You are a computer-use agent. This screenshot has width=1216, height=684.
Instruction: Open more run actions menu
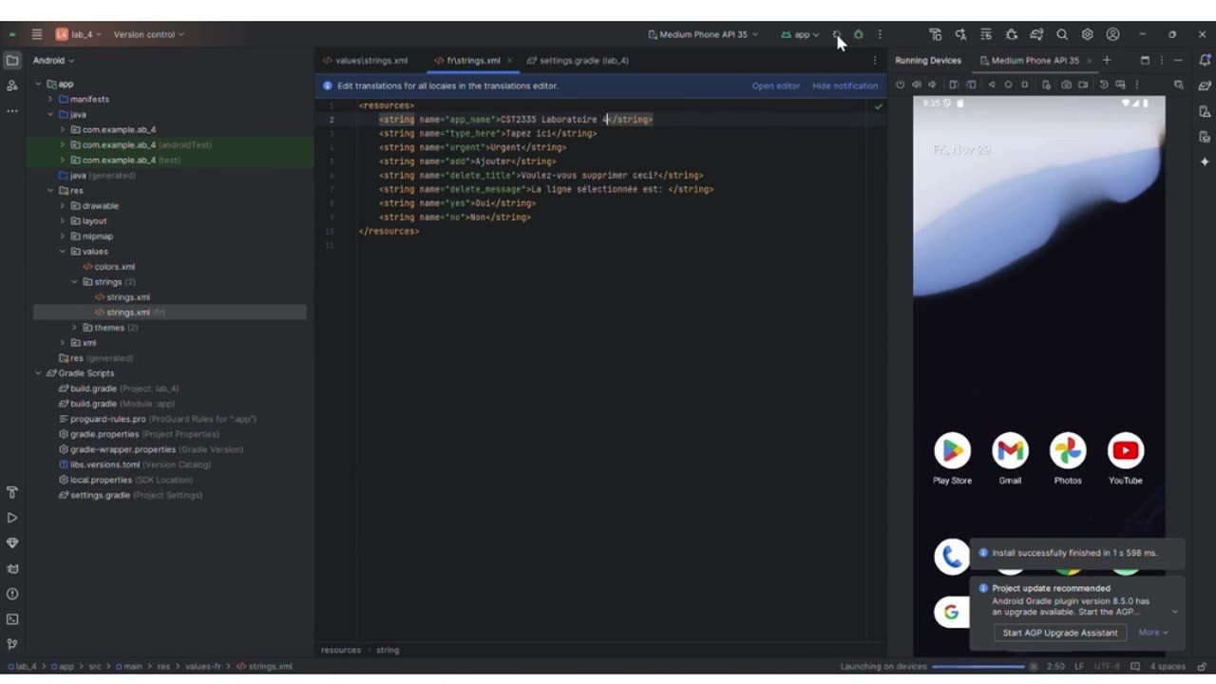[x=880, y=34]
